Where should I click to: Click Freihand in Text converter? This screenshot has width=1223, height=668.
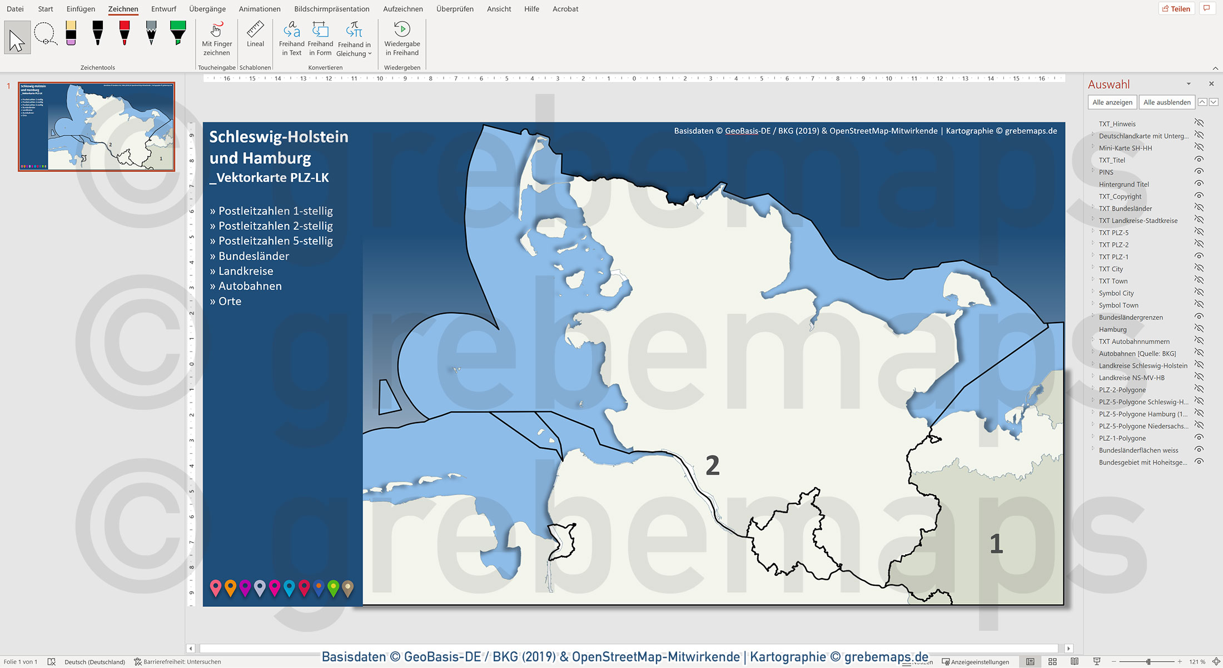point(291,39)
